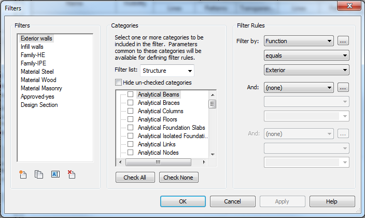The image size is (365, 218).
Task: Close the Filters dialog window
Action: pos(349,6)
